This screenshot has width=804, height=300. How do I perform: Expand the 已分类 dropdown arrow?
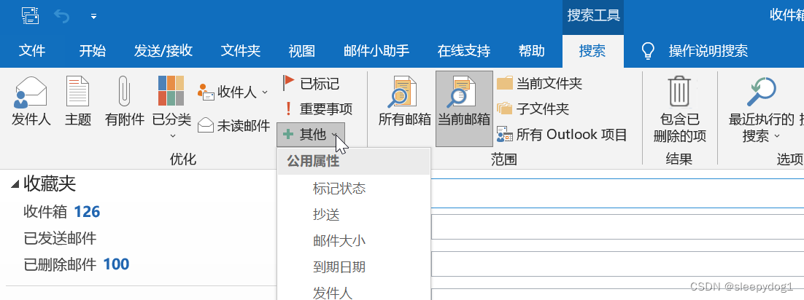pyautogui.click(x=173, y=135)
